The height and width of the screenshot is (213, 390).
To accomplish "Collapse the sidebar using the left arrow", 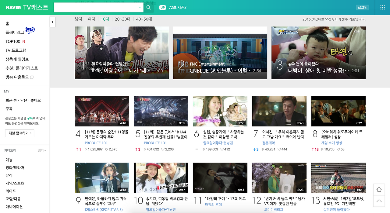I will click(x=52, y=22).
